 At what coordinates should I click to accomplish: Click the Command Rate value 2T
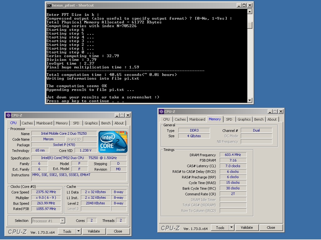pyautogui.click(x=233, y=194)
